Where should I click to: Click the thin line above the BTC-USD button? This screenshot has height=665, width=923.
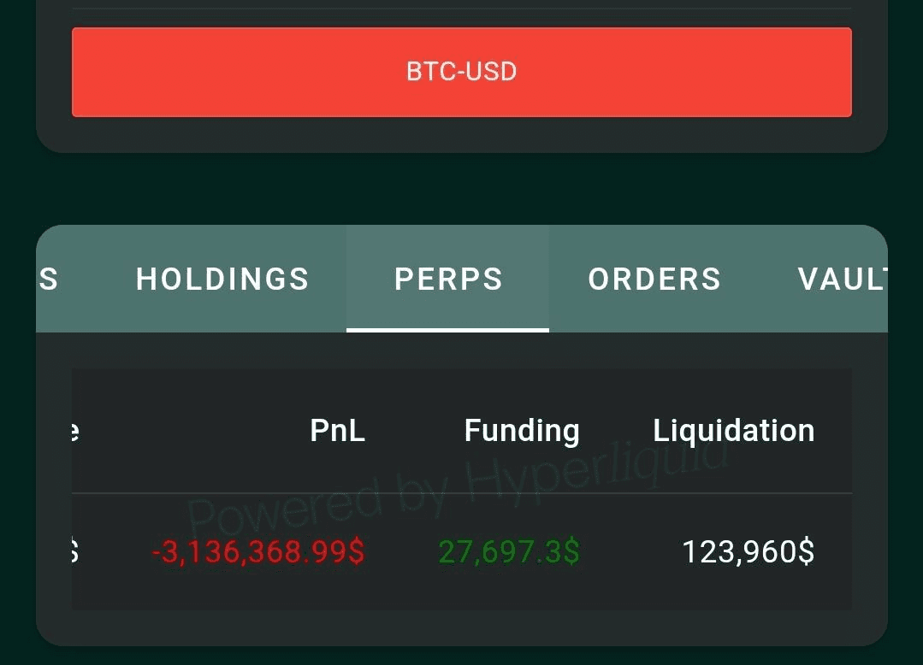coord(462,9)
